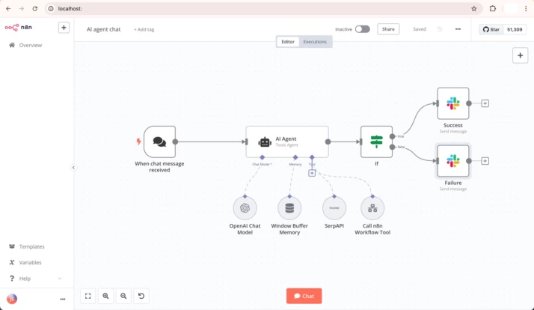Add node after Success output
Screen dimensions: 534x310
[485, 103]
